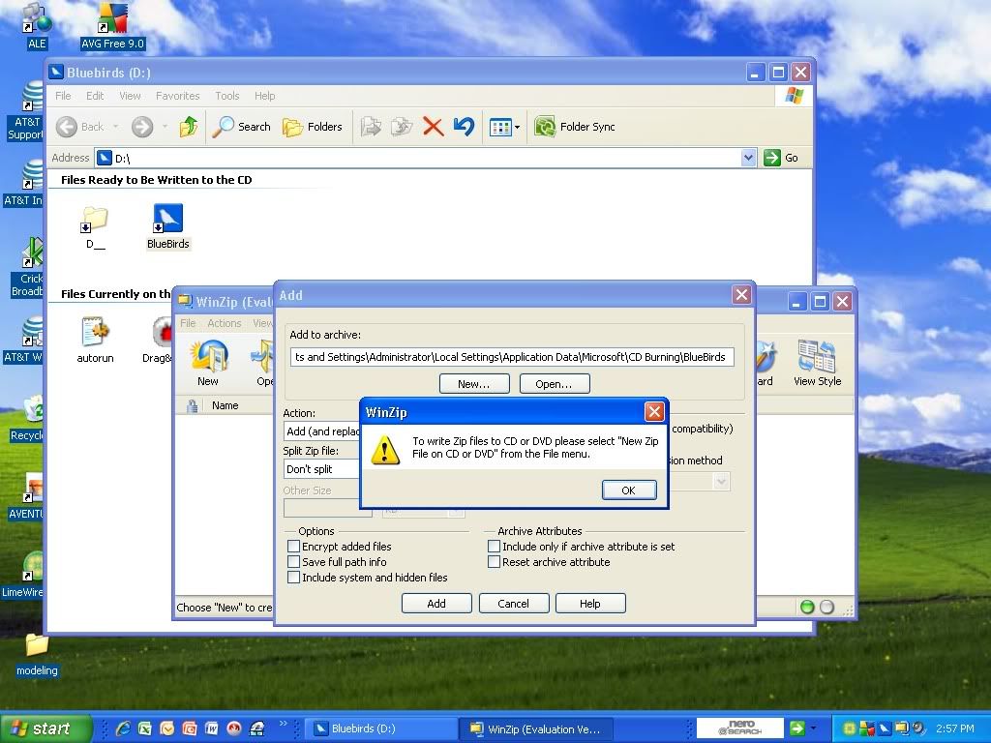Click the Undo toolbar icon
This screenshot has width=991, height=743.
click(x=464, y=127)
